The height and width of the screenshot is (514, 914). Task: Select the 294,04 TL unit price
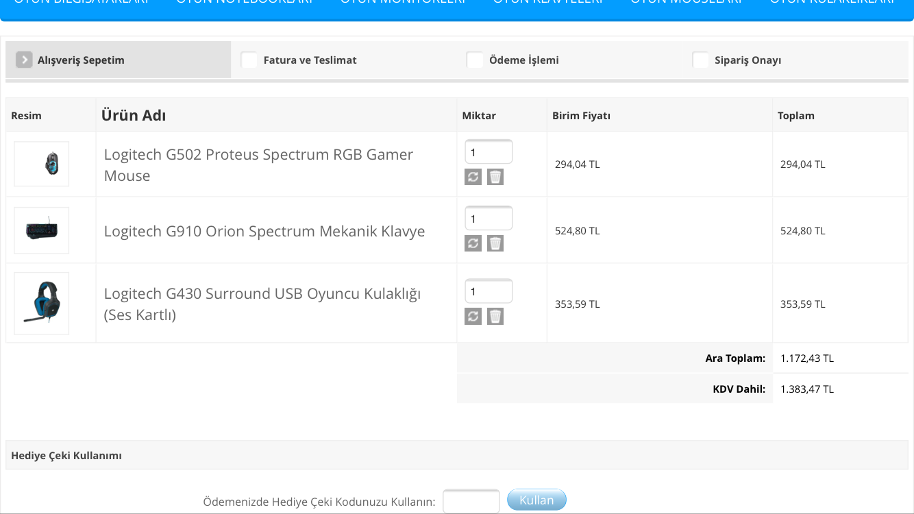point(578,164)
